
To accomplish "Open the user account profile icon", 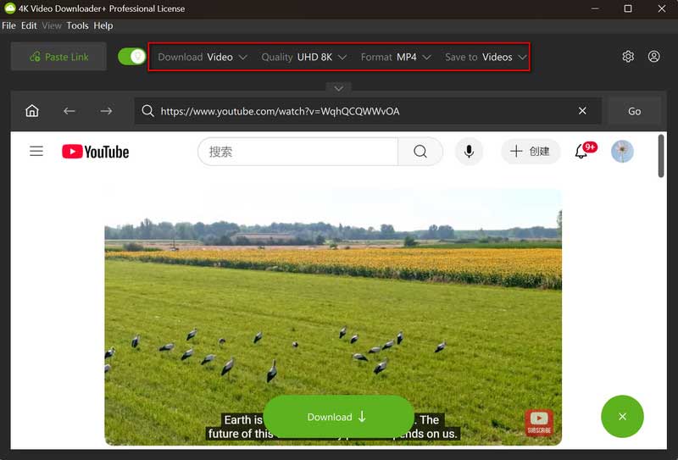I will pyautogui.click(x=653, y=57).
